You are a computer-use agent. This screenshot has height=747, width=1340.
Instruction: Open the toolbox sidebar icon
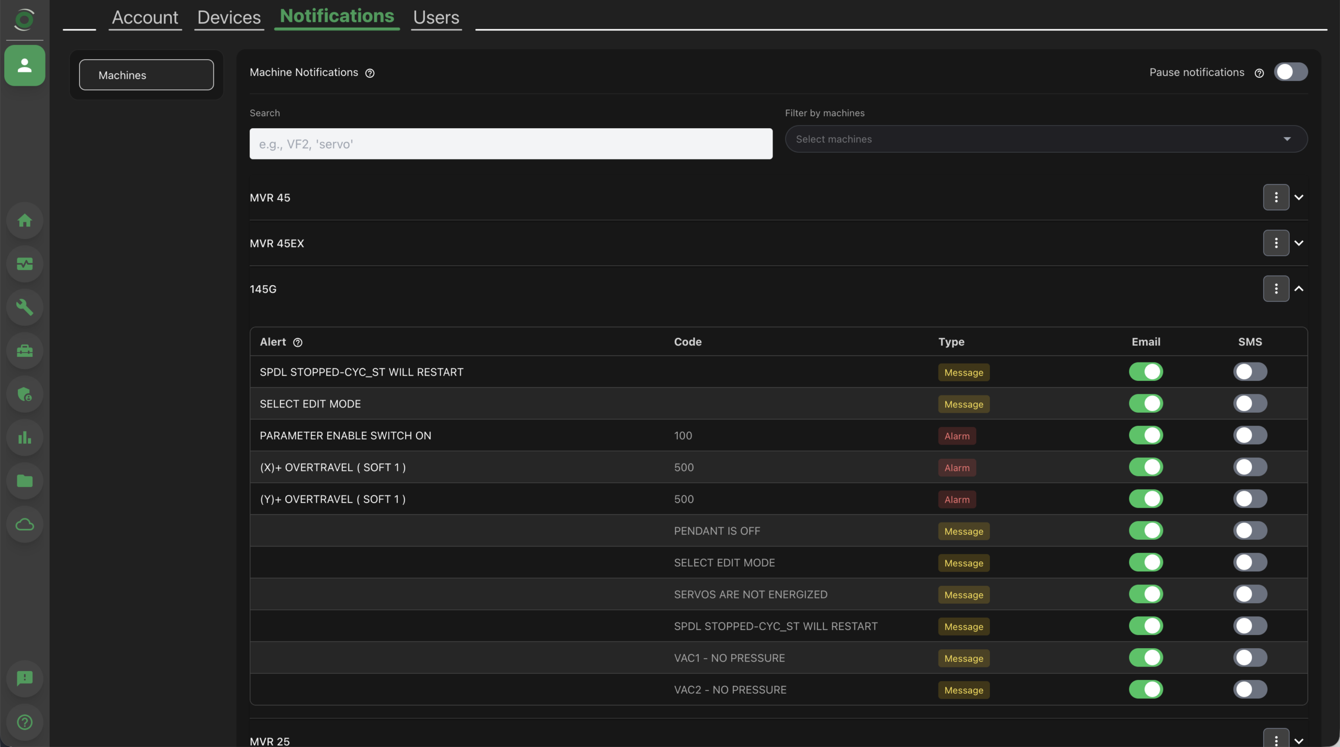click(25, 350)
